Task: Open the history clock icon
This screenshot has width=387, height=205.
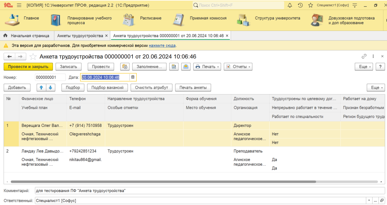Action: pyautogui.click(x=300, y=5)
